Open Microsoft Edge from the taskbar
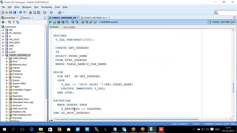The width and height of the screenshot is (237, 133). [x=31, y=129]
